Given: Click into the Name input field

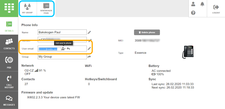Looking at the screenshot, I should [62, 32].
